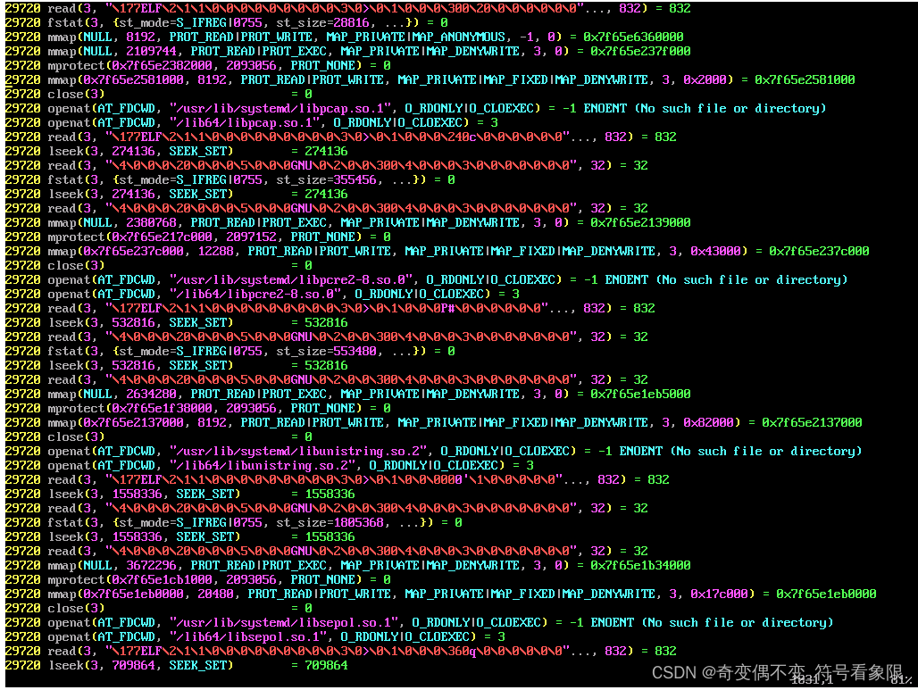Screen dimensions: 918x690
Task: Click the path "/lib64/libpcap.so.1"
Action: point(245,123)
